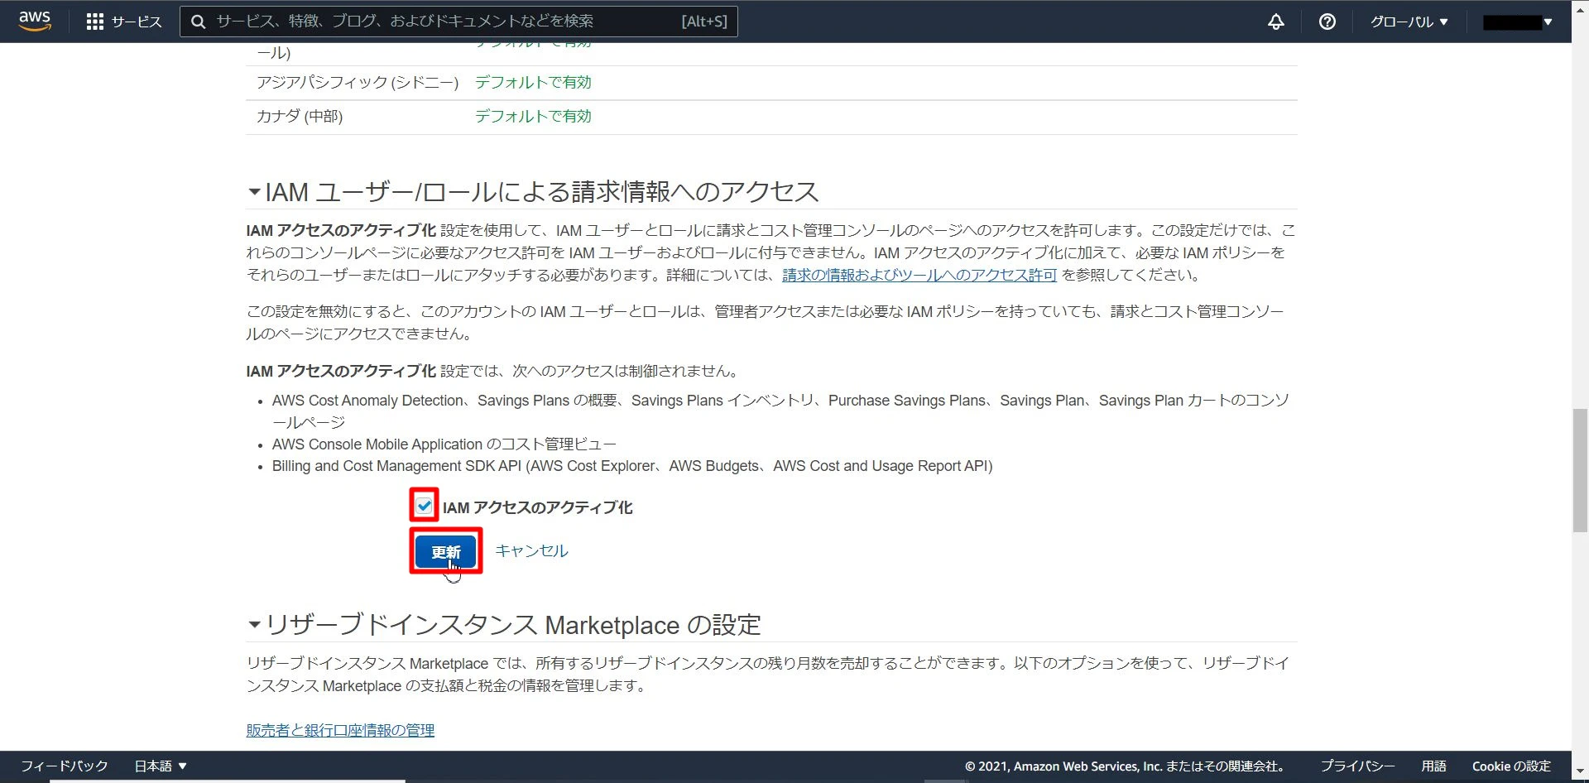Click デフォルトで有効 status for シドニー
Screen dimensions: 1589x783
[533, 83]
